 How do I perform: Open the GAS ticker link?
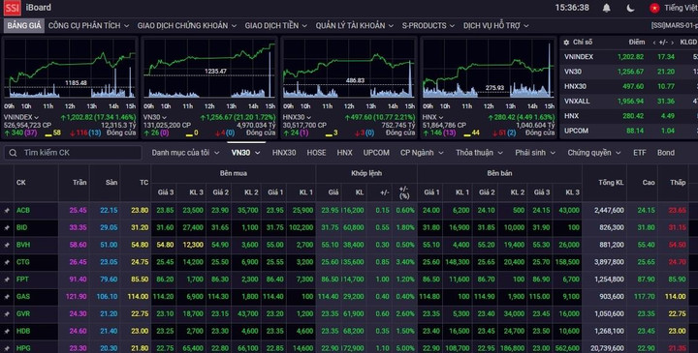(23, 297)
